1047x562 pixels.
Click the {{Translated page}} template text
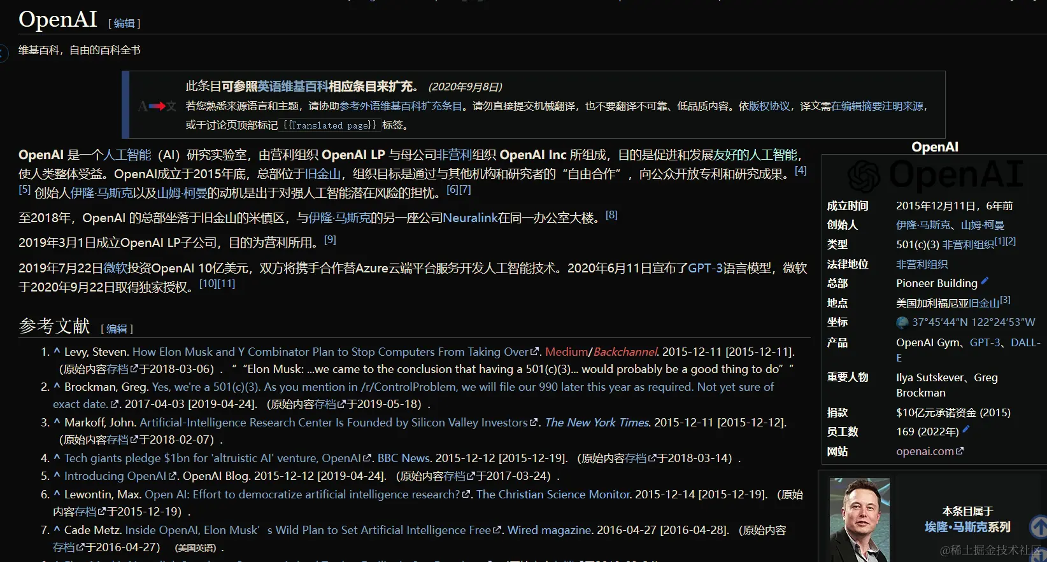329,125
